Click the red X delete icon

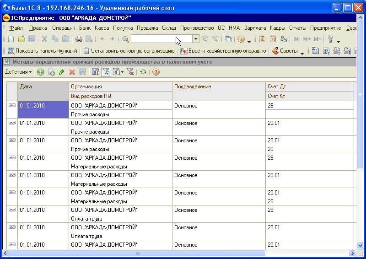tap(72, 72)
